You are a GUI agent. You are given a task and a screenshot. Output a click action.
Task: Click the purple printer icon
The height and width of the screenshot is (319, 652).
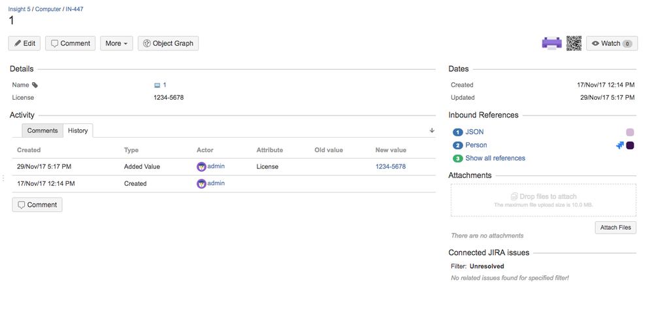tap(552, 44)
